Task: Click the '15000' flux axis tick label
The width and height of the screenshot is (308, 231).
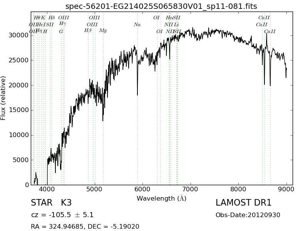Action: (18, 110)
